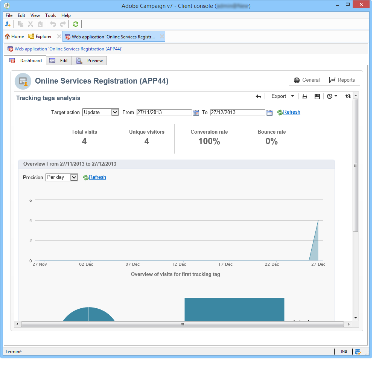Screen dimensions: 379x367
Task: Click the reload report icon
Action: (348, 96)
